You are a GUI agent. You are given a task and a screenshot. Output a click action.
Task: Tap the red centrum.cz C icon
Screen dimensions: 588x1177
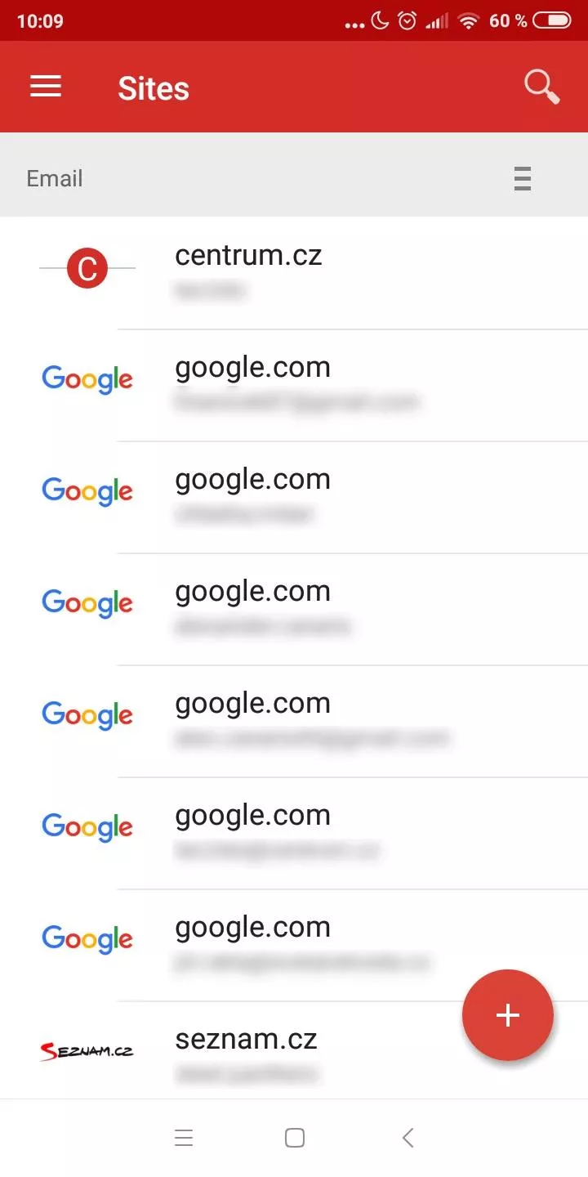pyautogui.click(x=87, y=268)
